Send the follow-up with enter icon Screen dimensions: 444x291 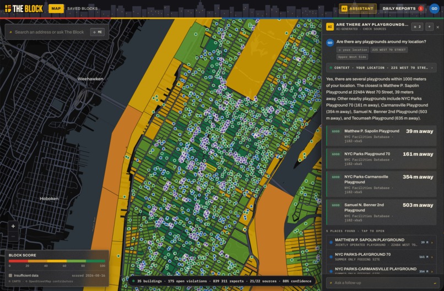(x=435, y=283)
